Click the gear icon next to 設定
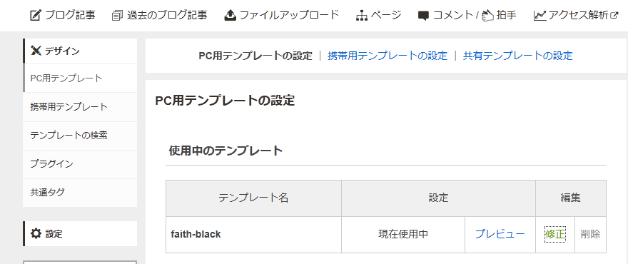This screenshot has width=628, height=264. pos(36,233)
